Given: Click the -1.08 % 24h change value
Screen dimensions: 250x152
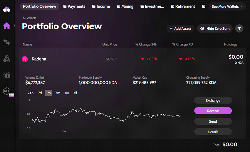Looking at the screenshot, I should pos(149,59).
